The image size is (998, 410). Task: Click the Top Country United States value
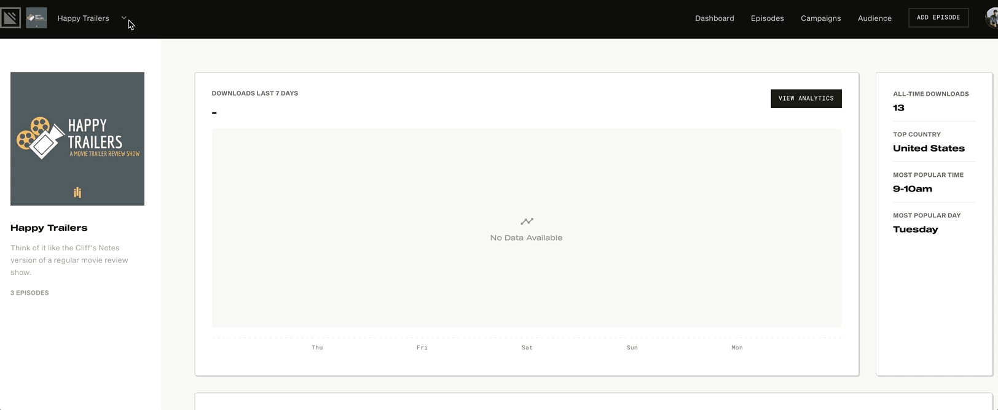point(929,149)
